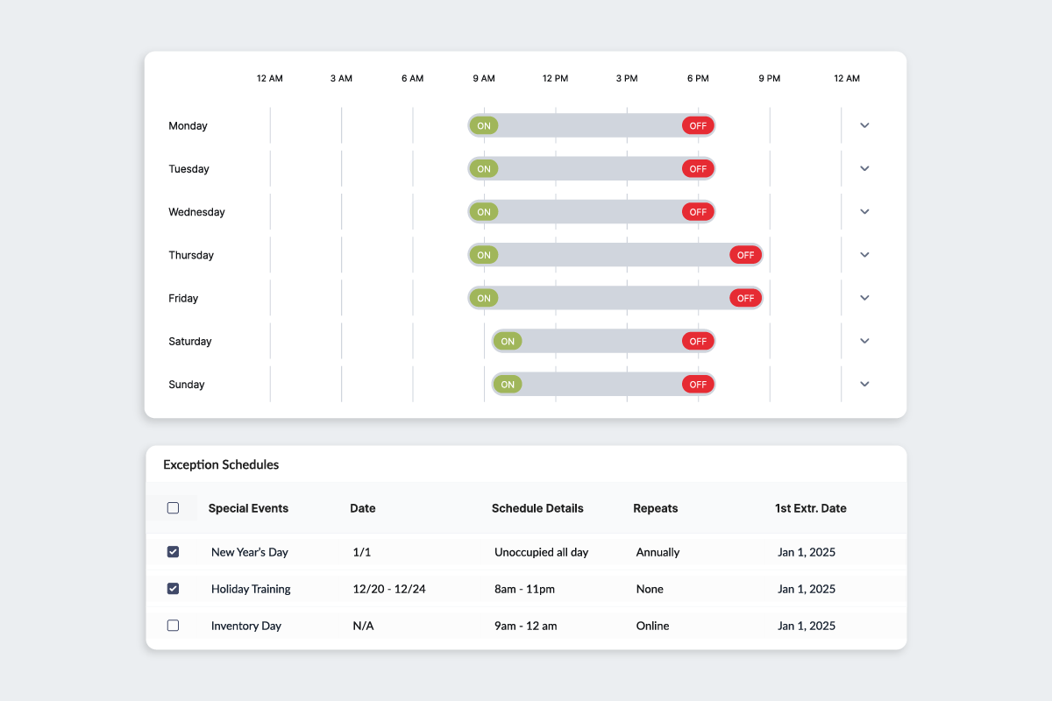The width and height of the screenshot is (1052, 701).
Task: Click Sunday's red OFF handle
Action: point(698,384)
